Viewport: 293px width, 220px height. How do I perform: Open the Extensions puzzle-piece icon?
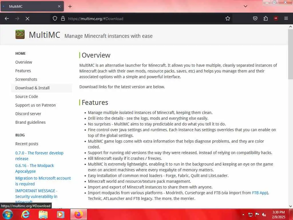pyautogui.click(x=266, y=18)
